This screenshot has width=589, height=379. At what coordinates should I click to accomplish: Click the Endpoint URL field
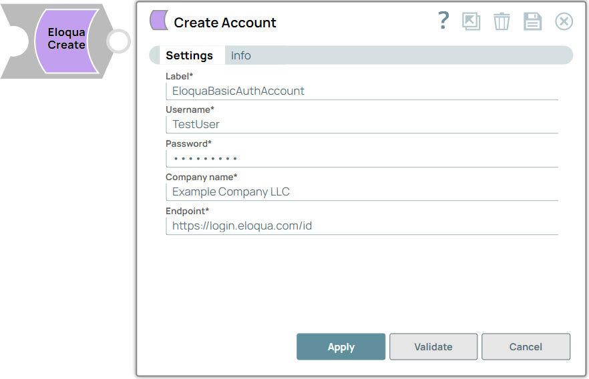(x=362, y=226)
